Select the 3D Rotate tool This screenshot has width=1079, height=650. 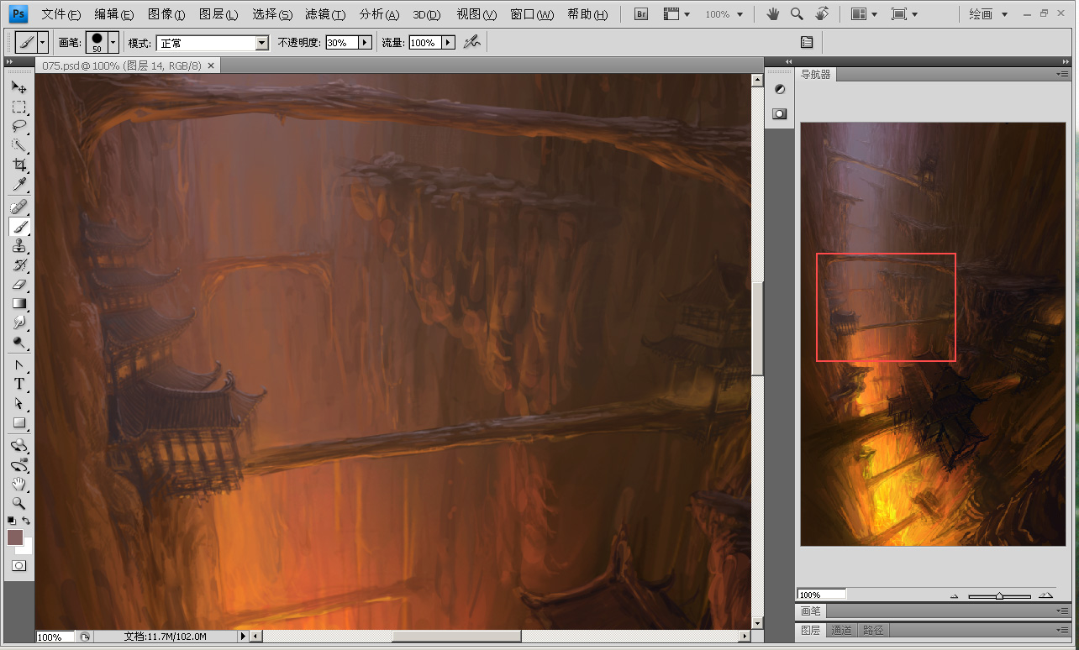[x=18, y=445]
